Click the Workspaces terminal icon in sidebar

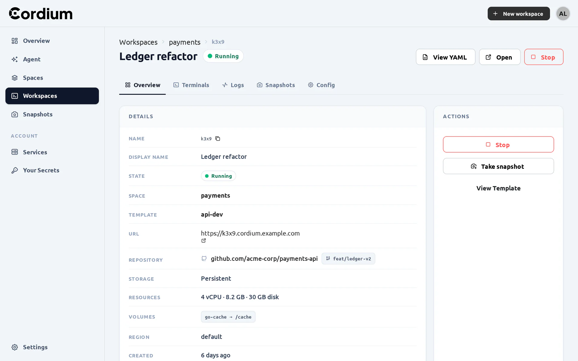(14, 96)
